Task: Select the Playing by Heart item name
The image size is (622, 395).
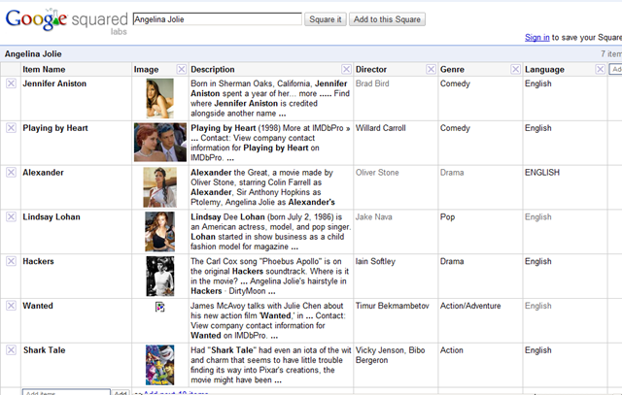Action: point(55,128)
